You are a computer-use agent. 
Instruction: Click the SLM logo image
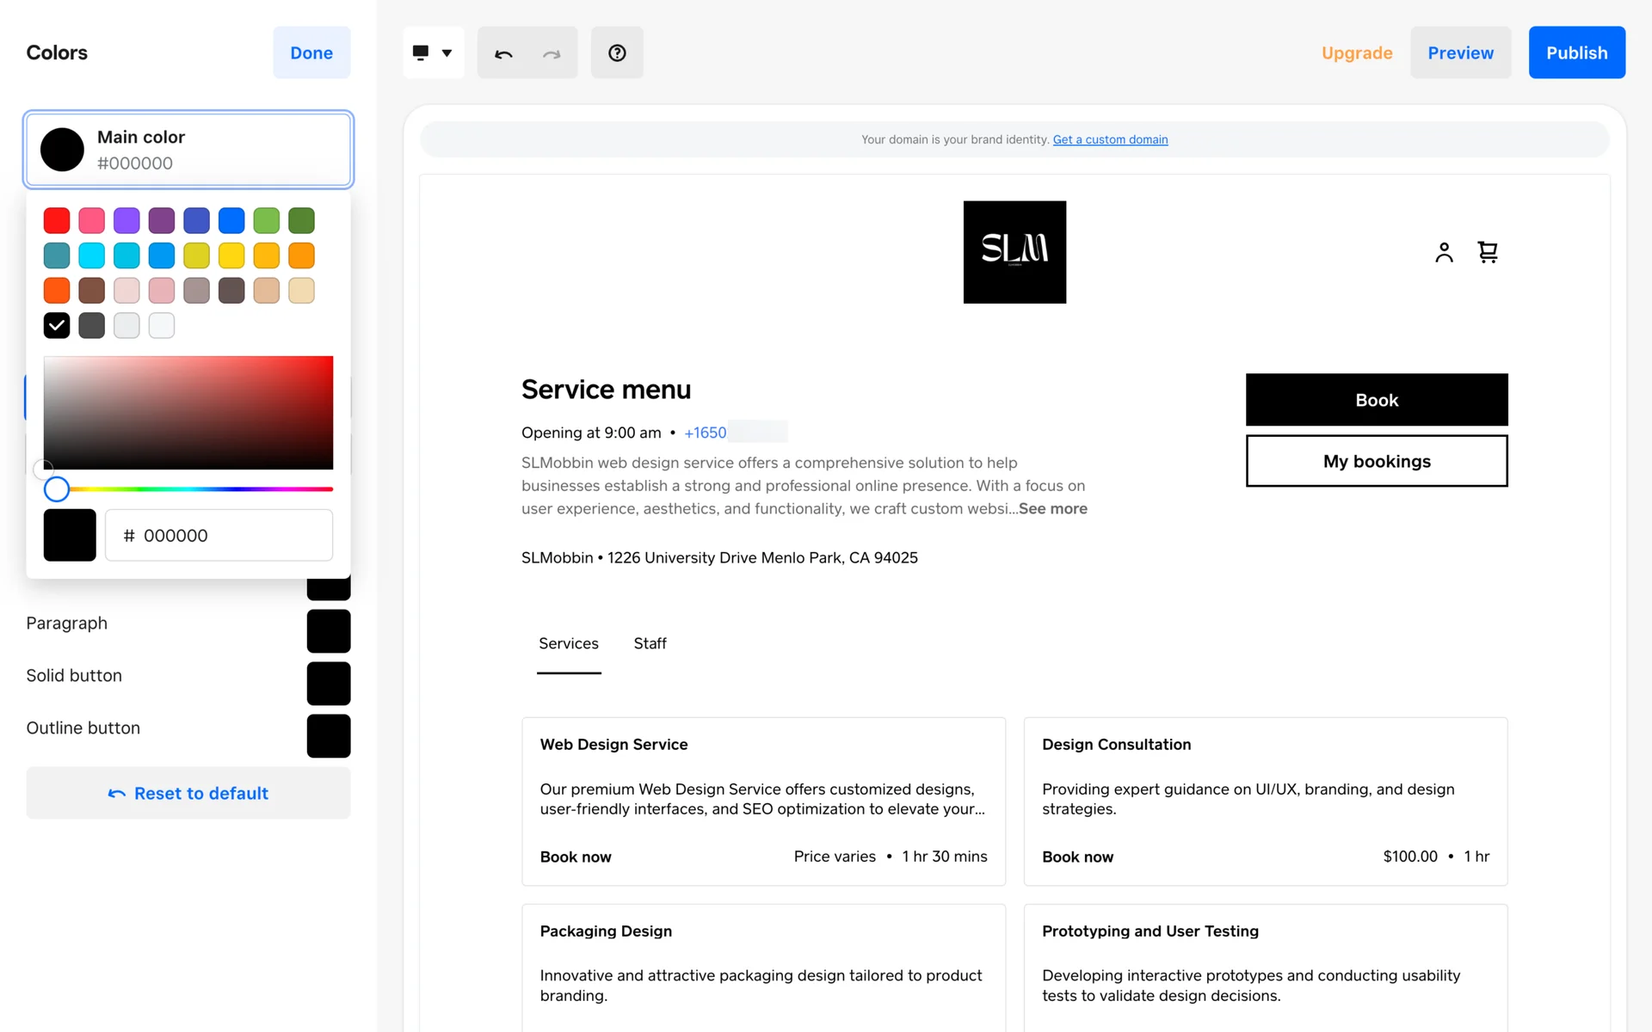[x=1014, y=252]
